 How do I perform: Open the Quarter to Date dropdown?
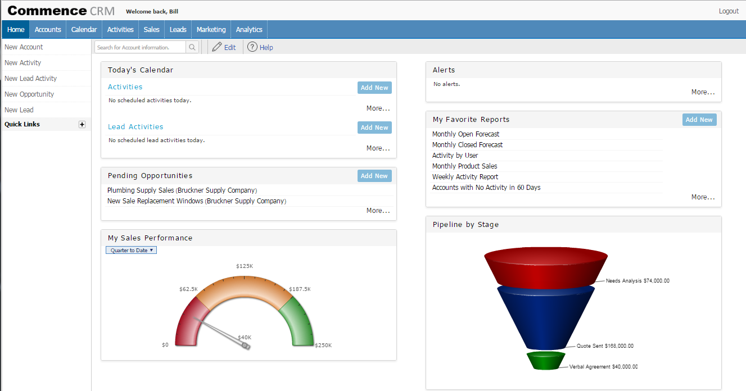(131, 250)
